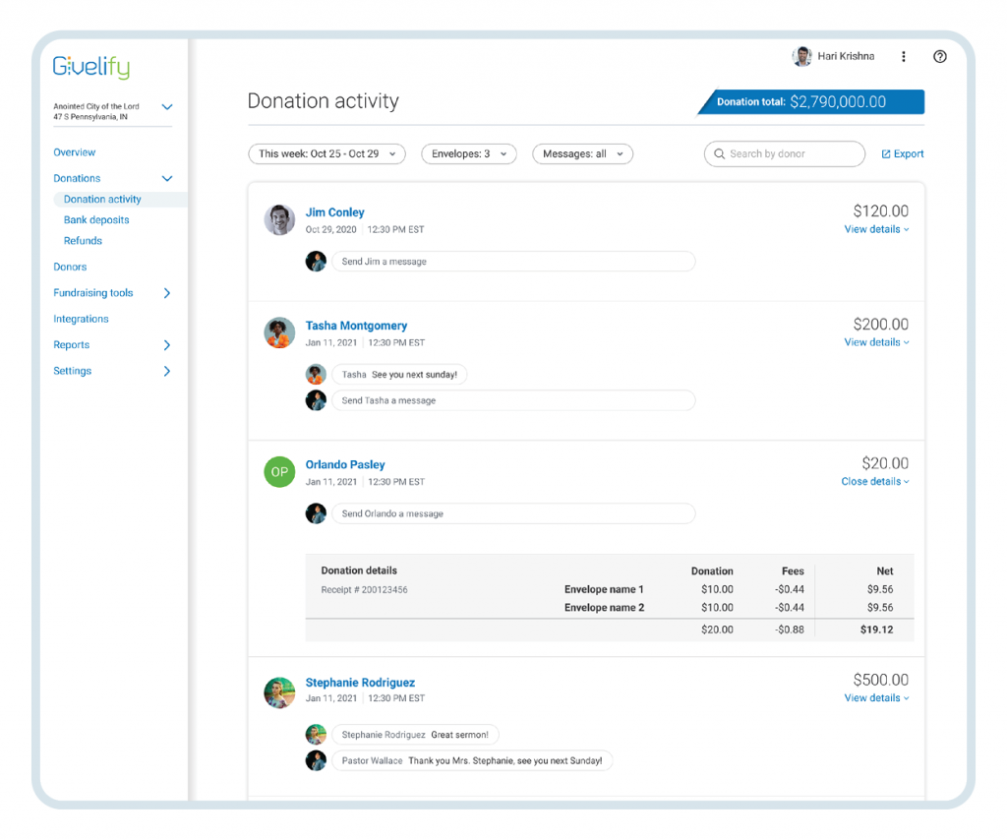The image size is (1007, 840).
Task: Open the Messages: all filter dropdown
Action: click(x=582, y=154)
